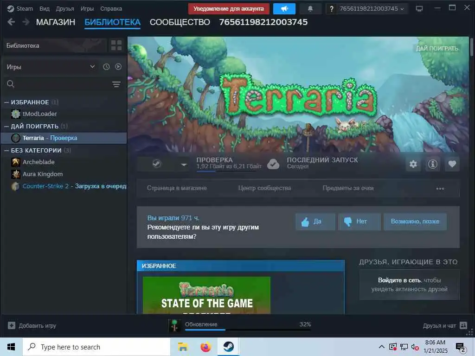Viewport: 475px width, 356px height.
Task: Open dropdown arrow beside Terraria verify button
Action: click(184, 165)
